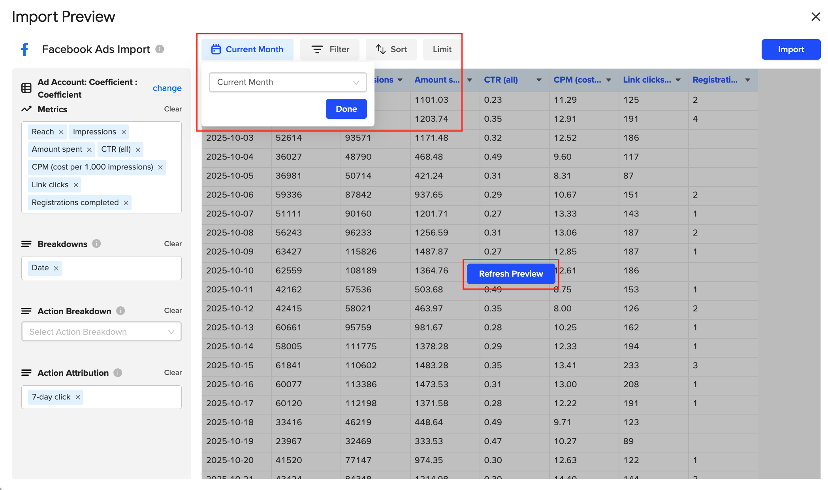
Task: Click the calendar icon on Current Month
Action: click(216, 49)
